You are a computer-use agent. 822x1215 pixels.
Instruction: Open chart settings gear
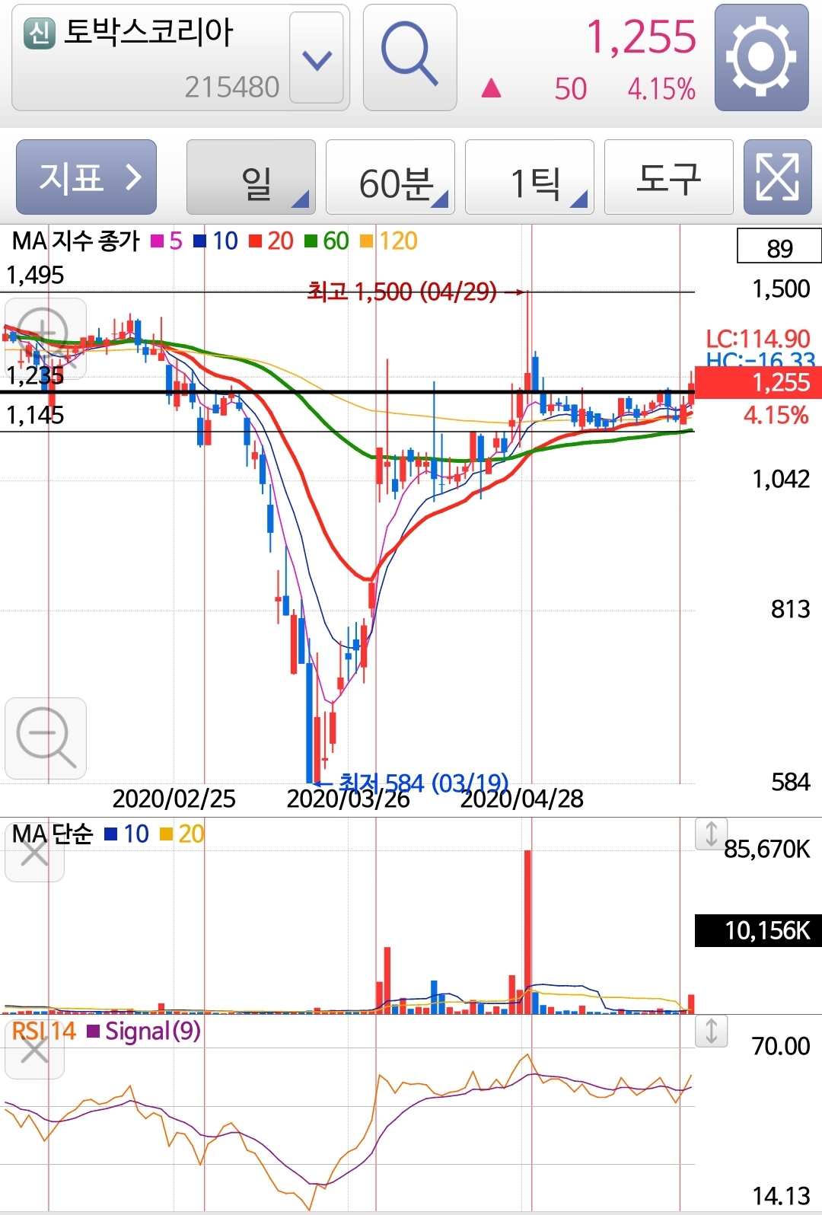[x=761, y=58]
